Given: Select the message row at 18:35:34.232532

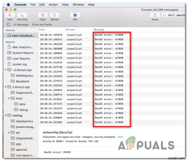Looking at the screenshot, I should click(x=112, y=85).
